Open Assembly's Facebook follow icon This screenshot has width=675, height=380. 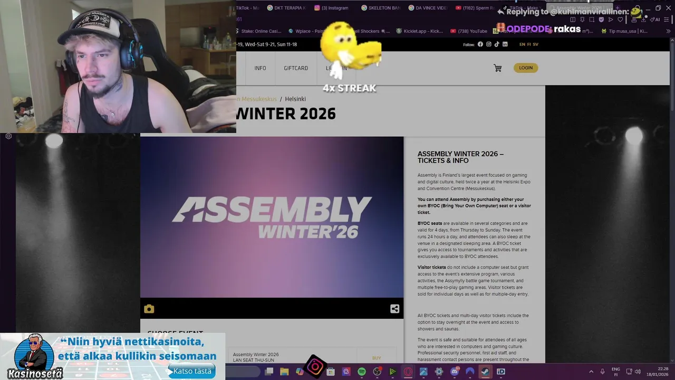coord(480,44)
